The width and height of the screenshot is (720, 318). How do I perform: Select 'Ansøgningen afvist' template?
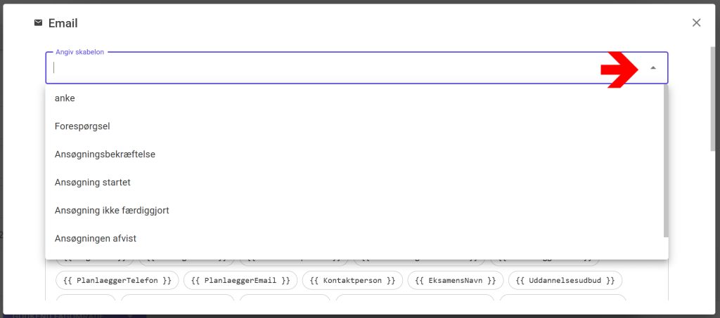(x=95, y=239)
